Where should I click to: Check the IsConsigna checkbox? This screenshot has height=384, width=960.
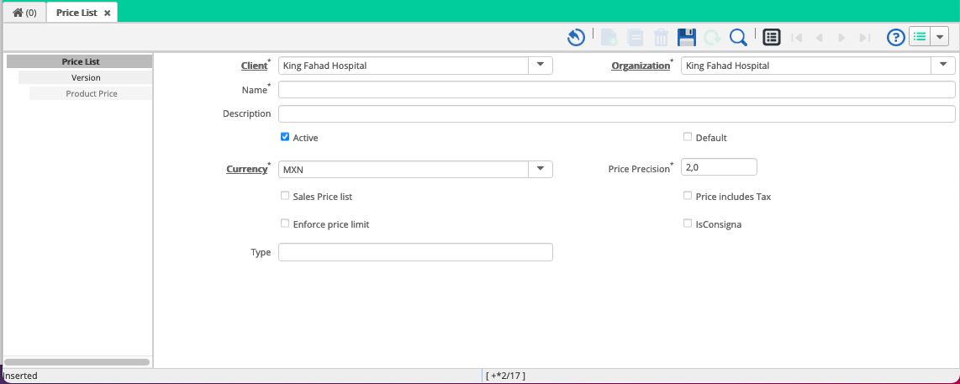point(688,224)
